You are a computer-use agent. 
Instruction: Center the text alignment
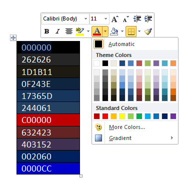point(68,31)
